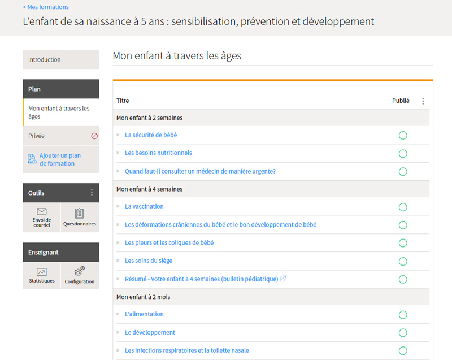452x360 pixels.
Task: Open the Configuration gear icon
Action: [x=80, y=272]
